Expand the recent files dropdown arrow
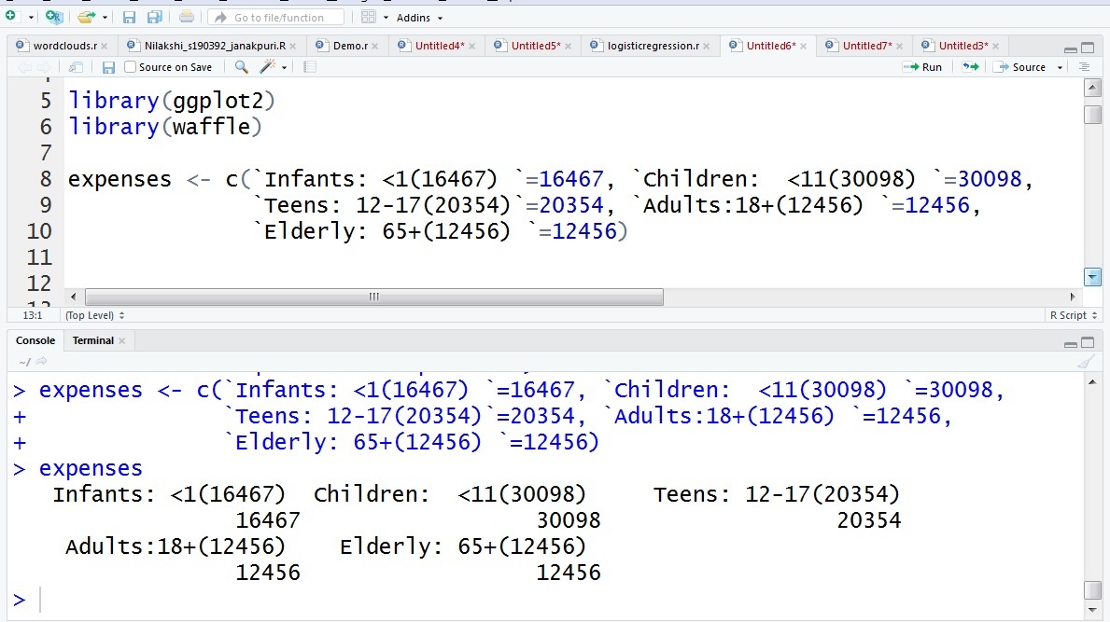The width and height of the screenshot is (1110, 622). pyautogui.click(x=105, y=18)
